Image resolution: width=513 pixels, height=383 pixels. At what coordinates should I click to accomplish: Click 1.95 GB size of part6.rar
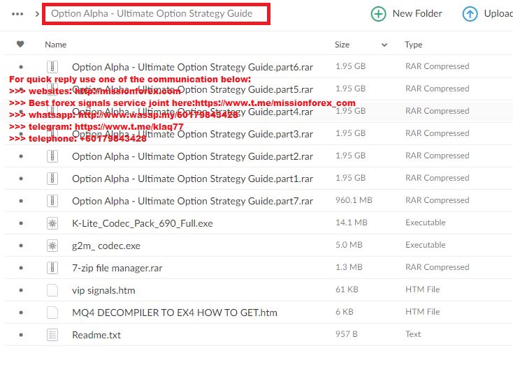click(350, 66)
